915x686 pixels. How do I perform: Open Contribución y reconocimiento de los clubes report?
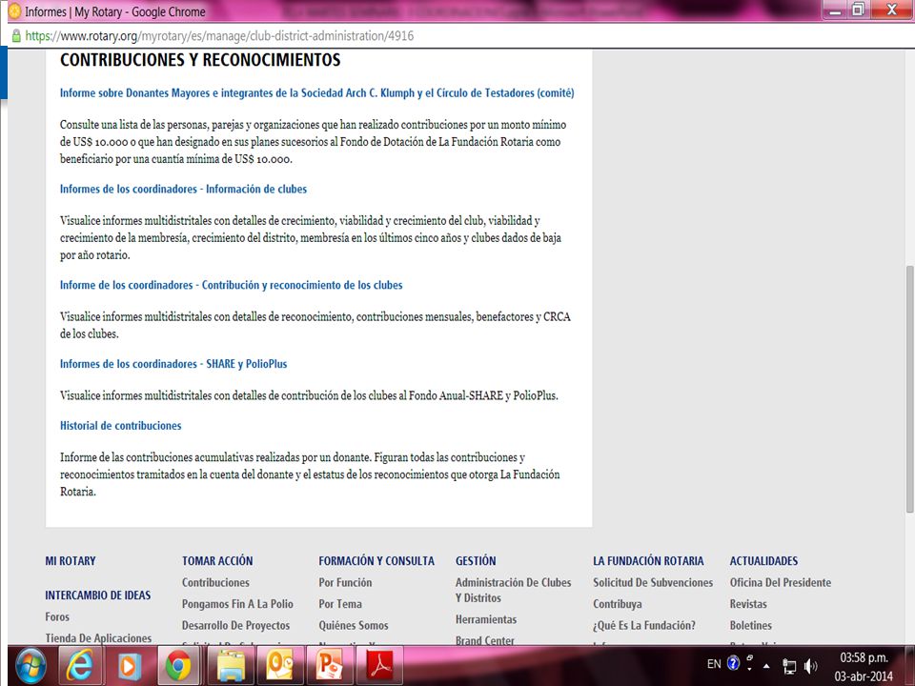pyautogui.click(x=231, y=285)
